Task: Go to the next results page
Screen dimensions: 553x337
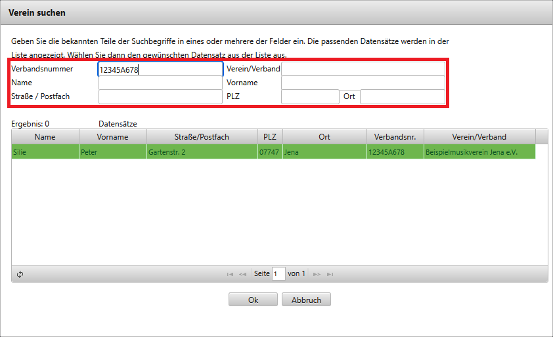Action: point(317,274)
